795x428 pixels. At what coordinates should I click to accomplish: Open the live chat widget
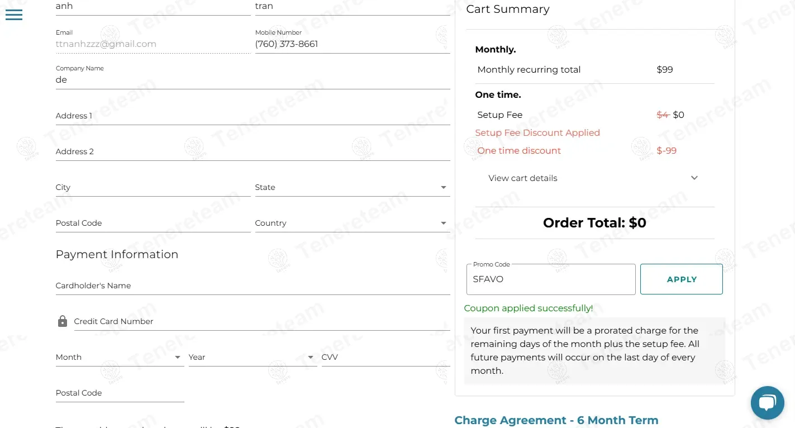tap(768, 402)
